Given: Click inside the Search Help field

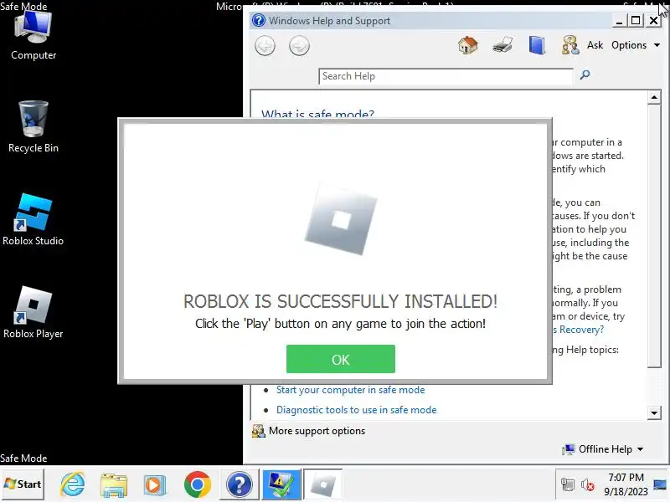Looking at the screenshot, I should click(446, 76).
